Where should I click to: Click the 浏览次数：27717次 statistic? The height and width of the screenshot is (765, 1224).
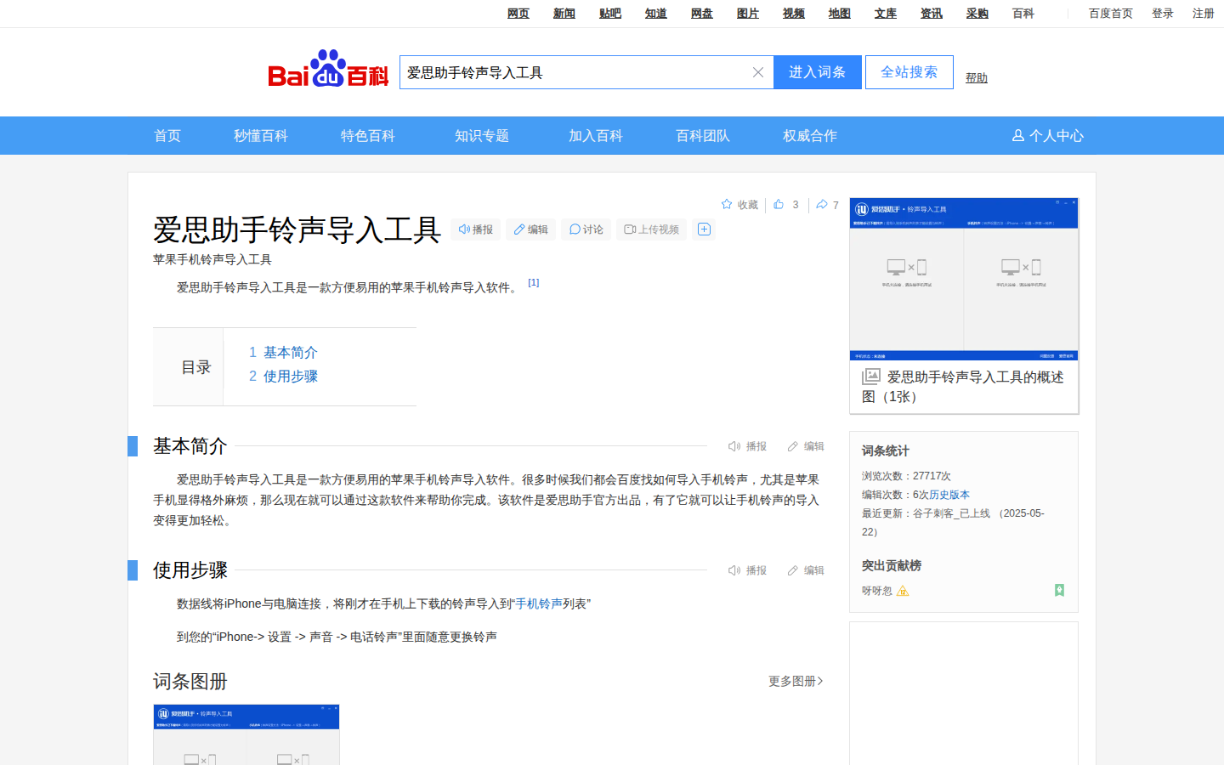(x=906, y=476)
